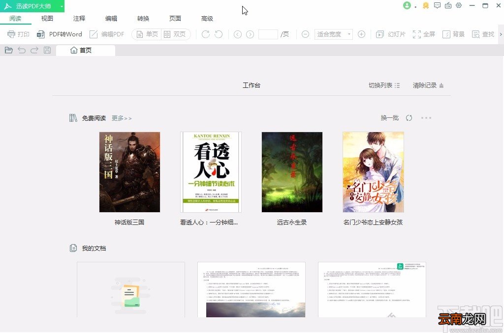Image resolution: width=504 pixels, height=333 pixels.
Task: Click 更多>> link for free reading
Action: click(122, 118)
